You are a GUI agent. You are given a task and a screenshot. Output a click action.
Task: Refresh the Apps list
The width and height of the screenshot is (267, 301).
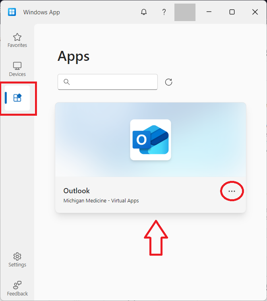pos(168,82)
